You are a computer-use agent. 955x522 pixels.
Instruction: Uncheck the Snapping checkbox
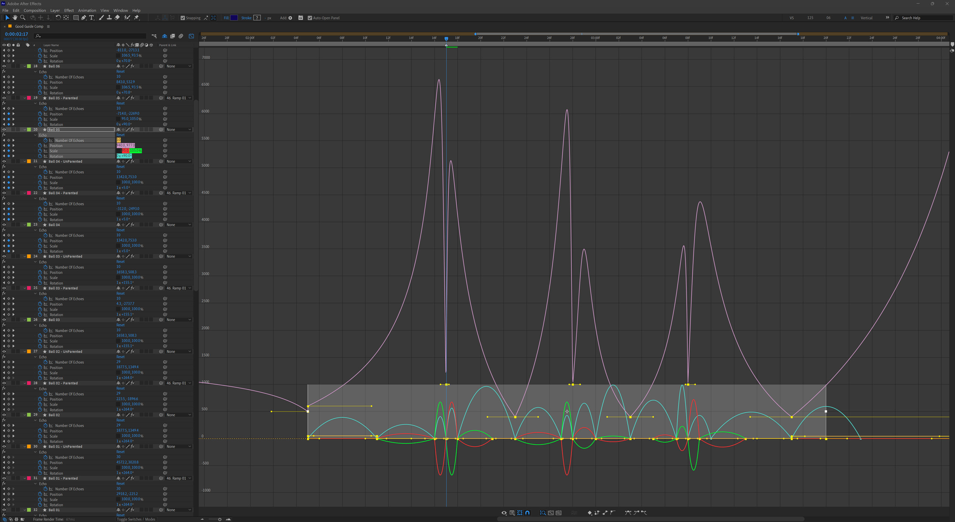click(183, 18)
